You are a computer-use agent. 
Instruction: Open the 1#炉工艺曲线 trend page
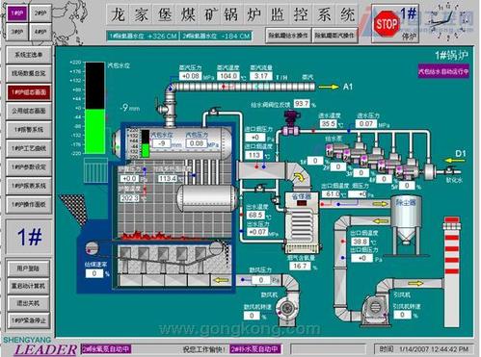(x=29, y=148)
